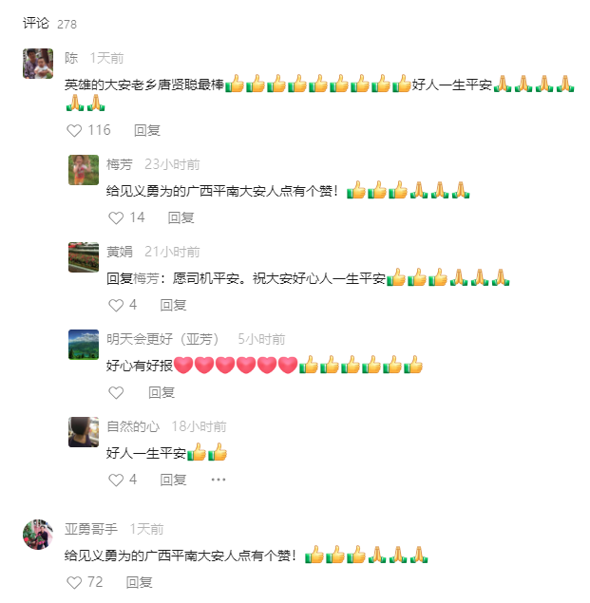Reply to 梅芳's comment
Viewport: 590px width, 603px height.
[x=181, y=218]
